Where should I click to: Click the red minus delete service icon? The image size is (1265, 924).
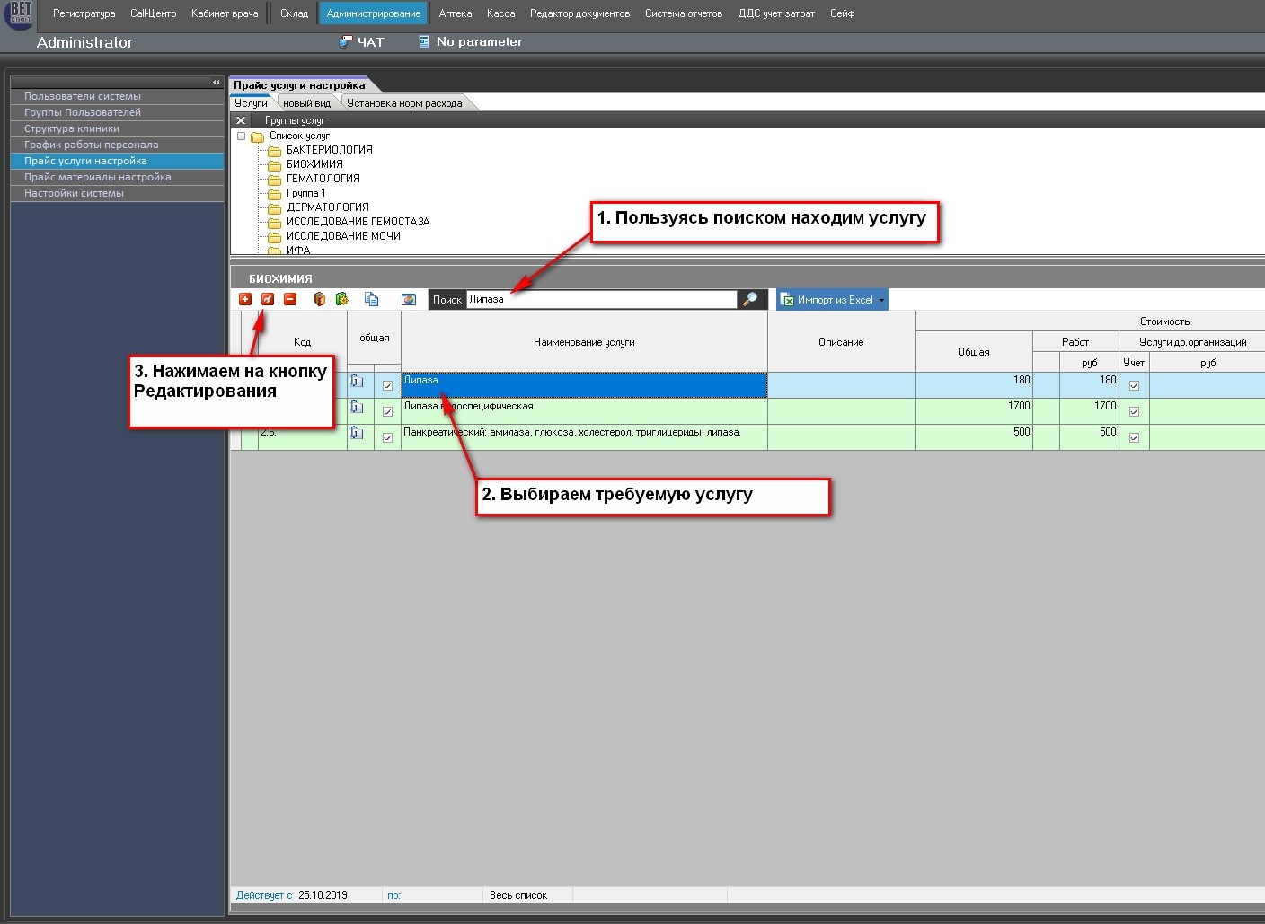290,299
